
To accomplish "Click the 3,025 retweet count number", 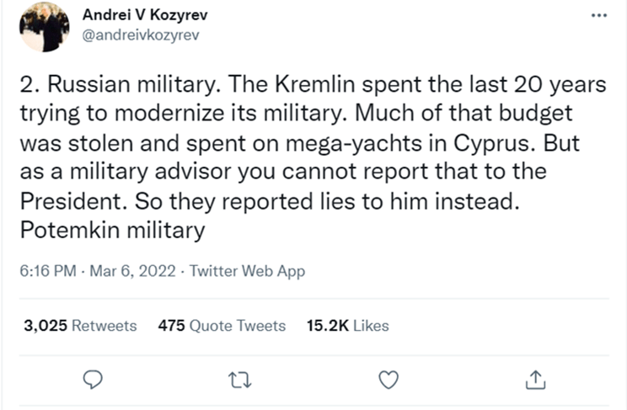I will [44, 326].
